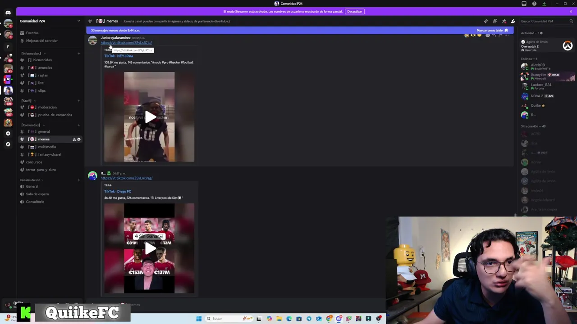Click create invite icon on memes channel
The height and width of the screenshot is (324, 577).
pyautogui.click(x=74, y=139)
